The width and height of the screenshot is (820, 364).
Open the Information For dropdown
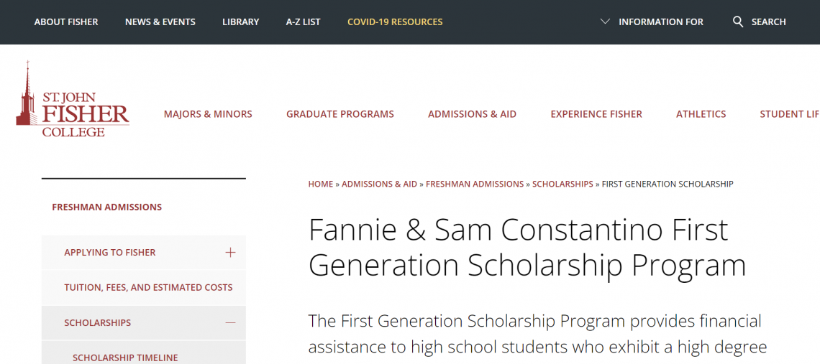[x=652, y=22]
